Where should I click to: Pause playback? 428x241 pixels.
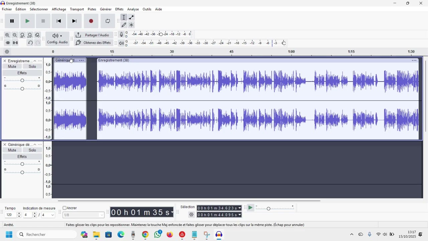click(x=12, y=21)
